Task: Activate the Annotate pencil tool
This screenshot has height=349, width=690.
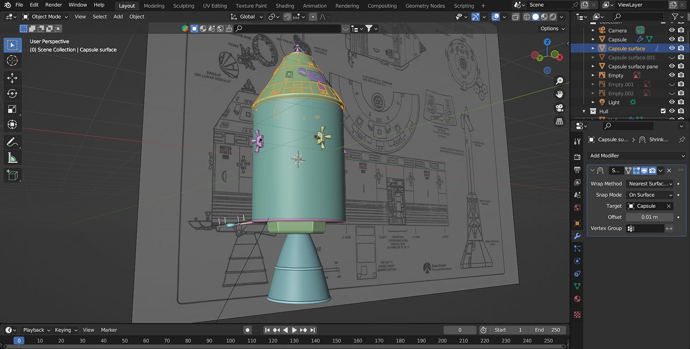Action: point(12,142)
